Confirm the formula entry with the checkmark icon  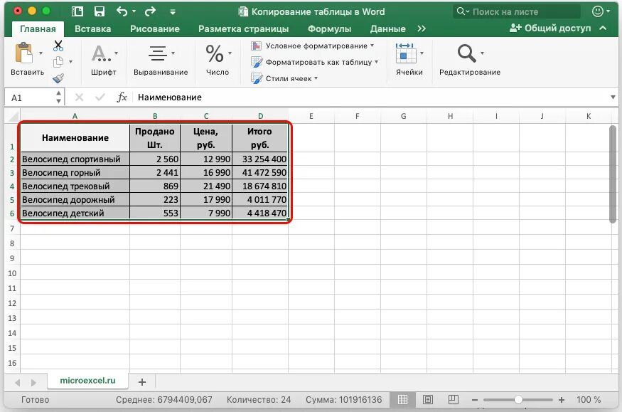point(100,97)
